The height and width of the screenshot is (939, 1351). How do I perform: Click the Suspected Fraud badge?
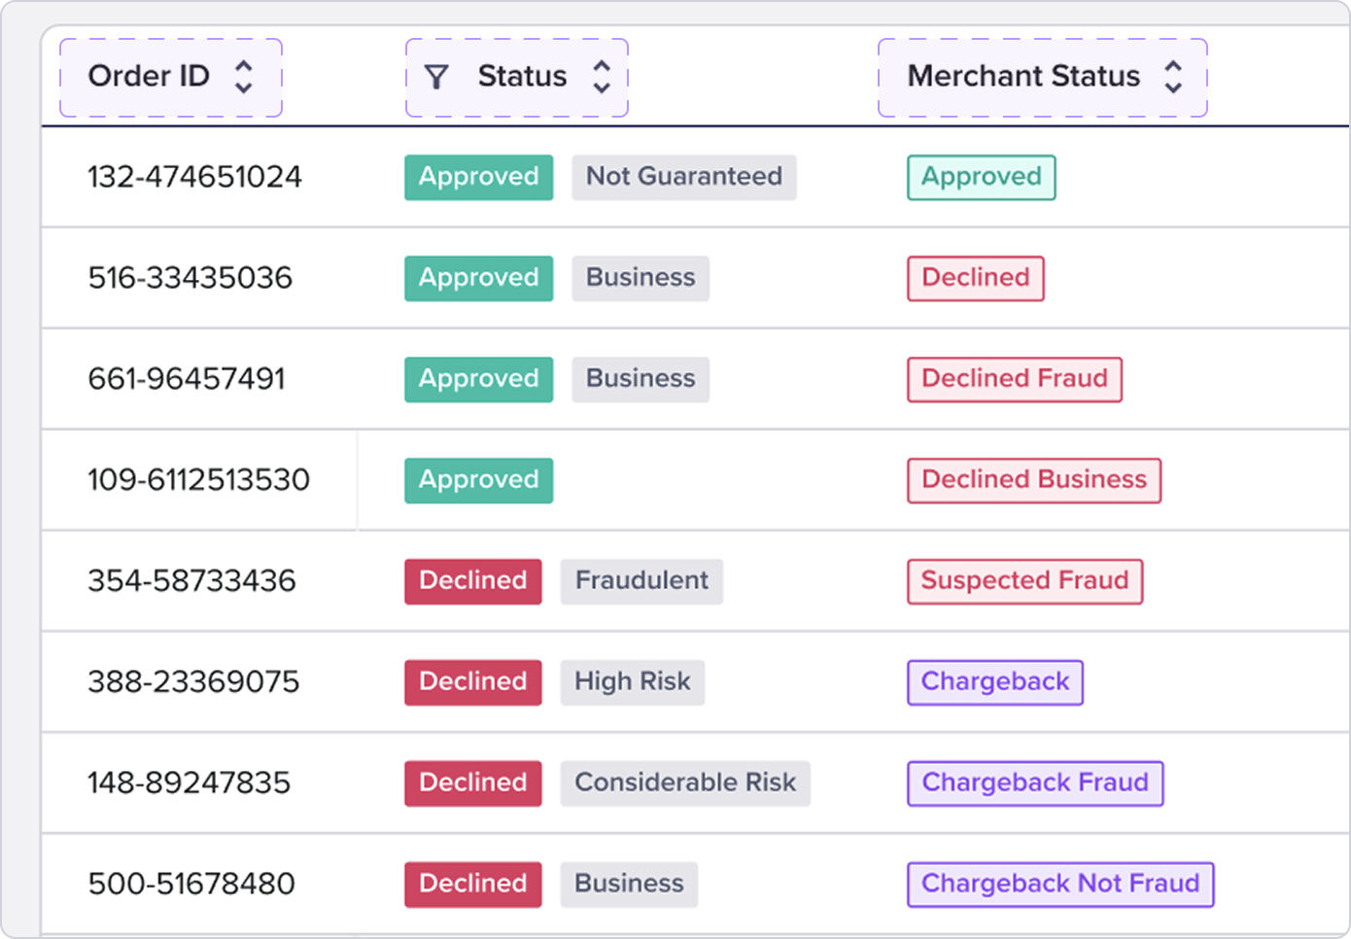coord(1024,581)
